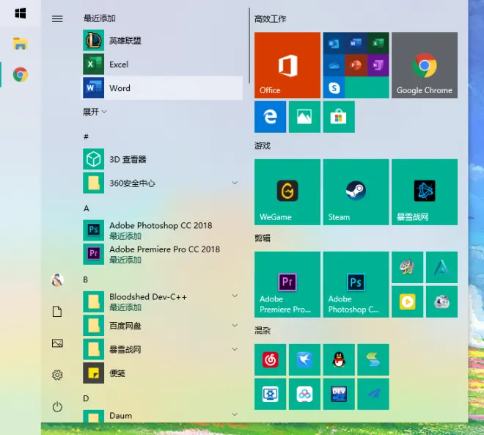
Task: Click the A letter header
Action: pyautogui.click(x=87, y=208)
